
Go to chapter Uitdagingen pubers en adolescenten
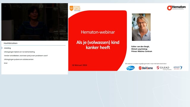(x=19, y=59)
